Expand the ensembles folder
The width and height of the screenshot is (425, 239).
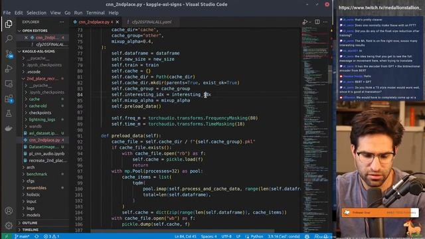point(37,188)
